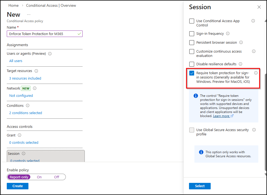This screenshot has height=195, width=267.
Task: Tick Persistent browser session checkbox
Action: (192, 43)
